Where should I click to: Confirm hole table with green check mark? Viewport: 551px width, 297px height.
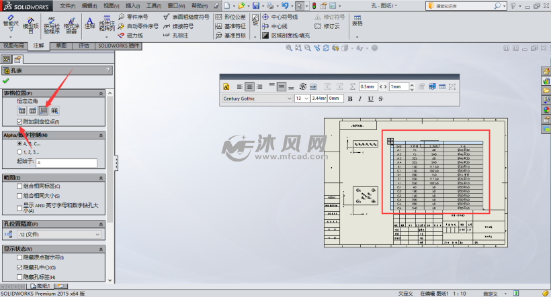coord(5,81)
